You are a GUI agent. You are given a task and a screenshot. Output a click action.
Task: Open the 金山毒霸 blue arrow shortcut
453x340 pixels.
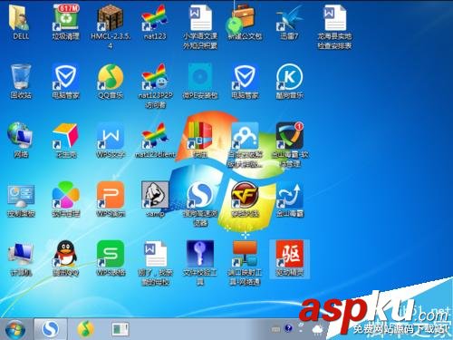pos(289,195)
